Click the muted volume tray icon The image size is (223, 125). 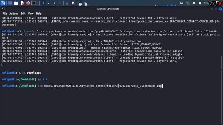tap(188, 3)
